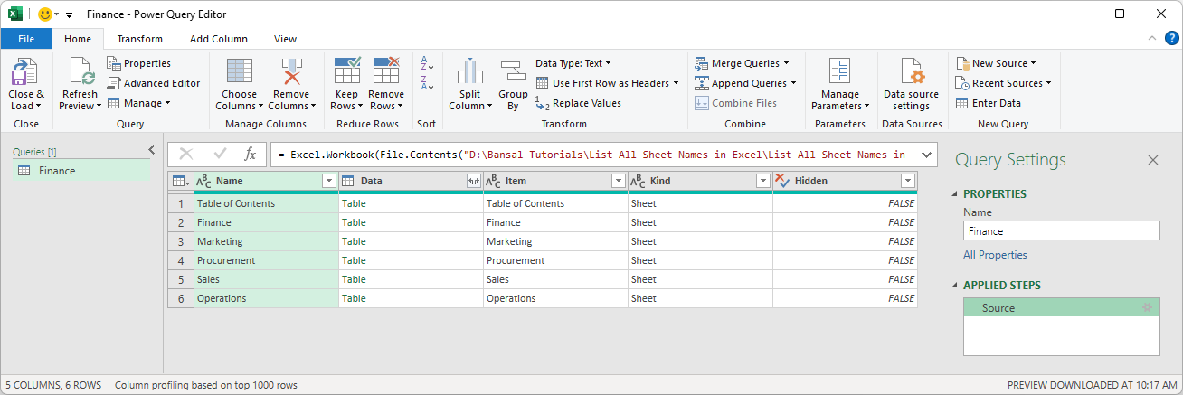Click the Hidden column data type icon
Image resolution: width=1183 pixels, height=395 pixels.
[x=782, y=181]
